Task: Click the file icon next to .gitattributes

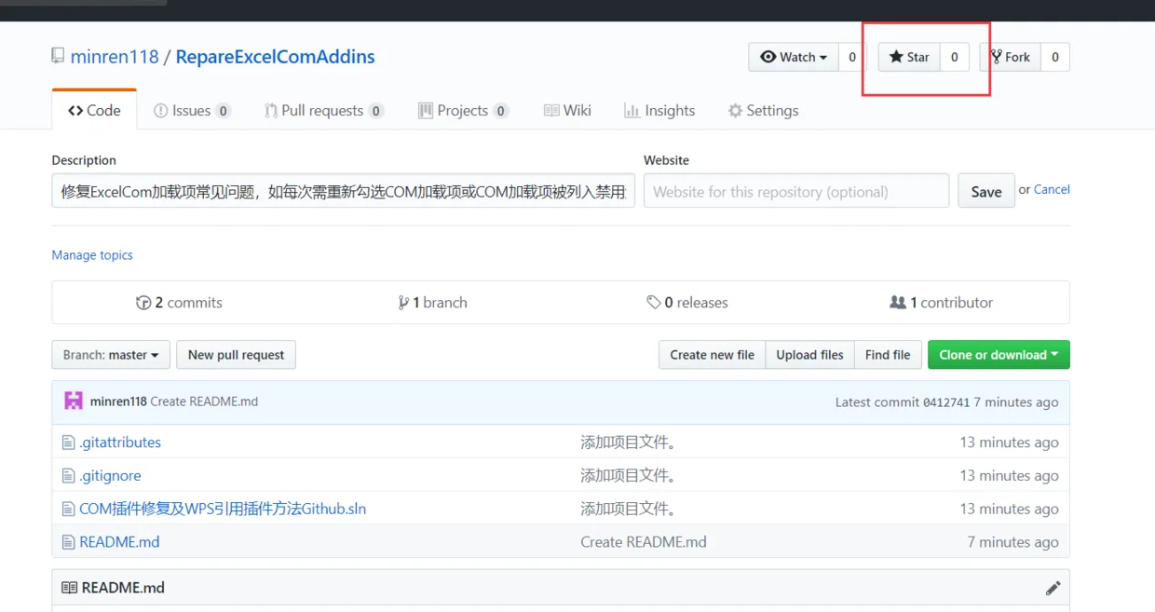Action: [x=68, y=442]
